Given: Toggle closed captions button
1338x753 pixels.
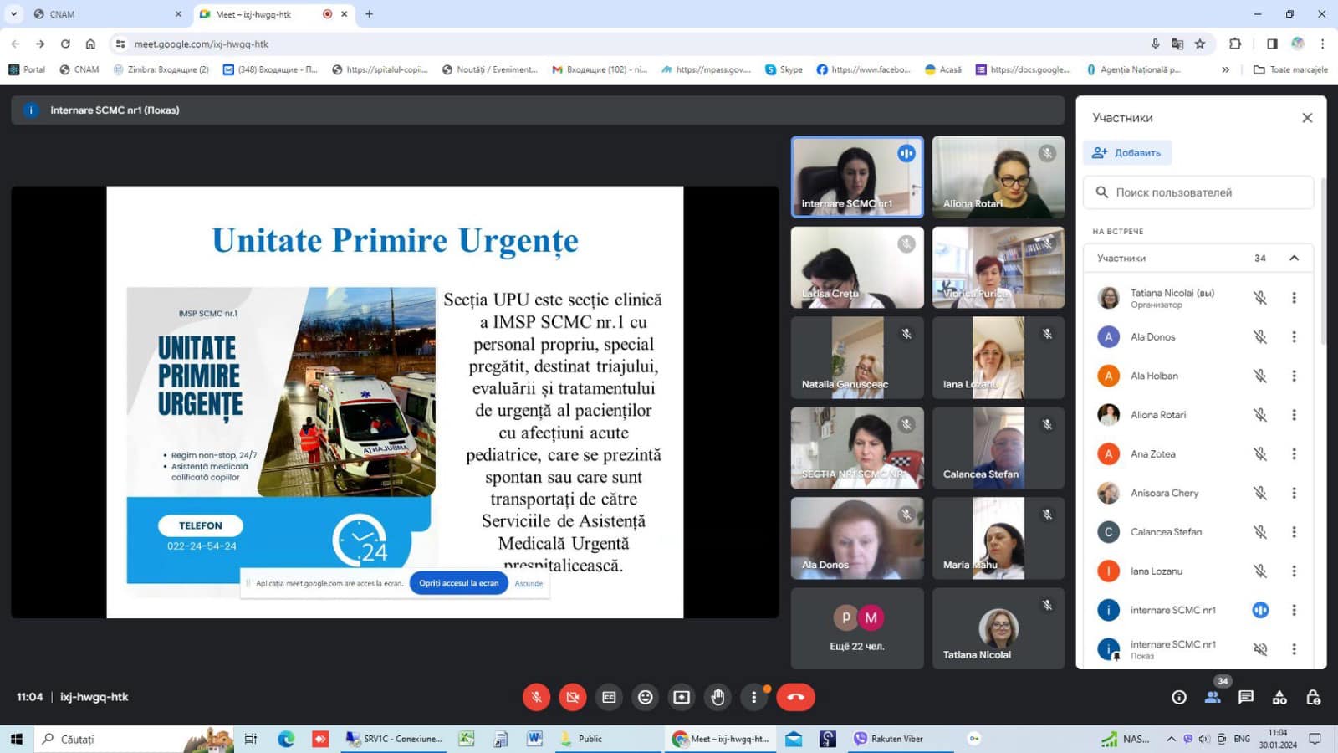Looking at the screenshot, I should tap(609, 697).
